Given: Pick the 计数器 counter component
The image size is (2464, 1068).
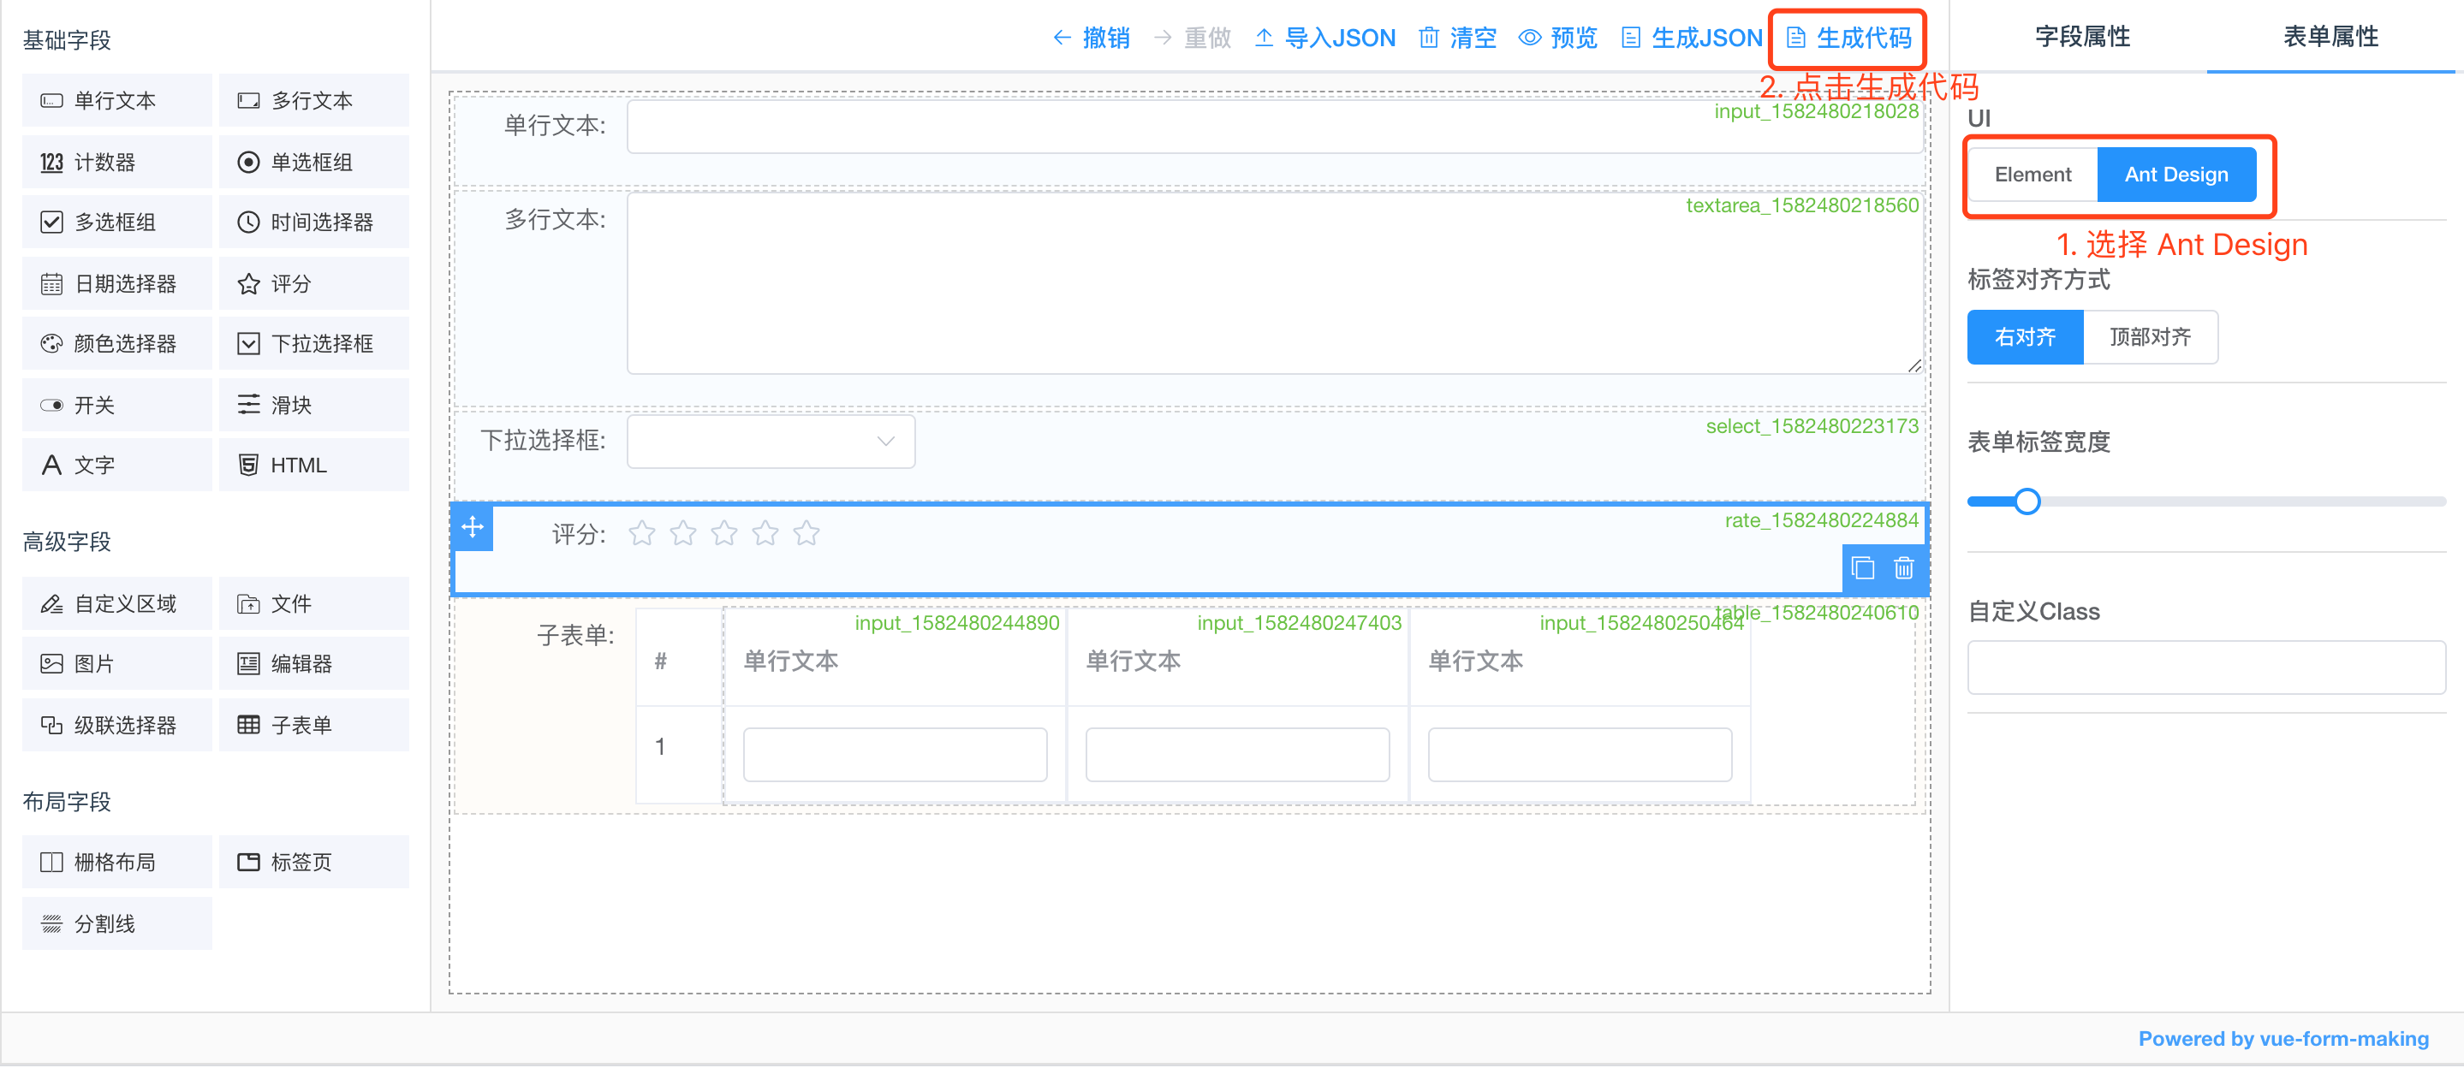Looking at the screenshot, I should (116, 162).
